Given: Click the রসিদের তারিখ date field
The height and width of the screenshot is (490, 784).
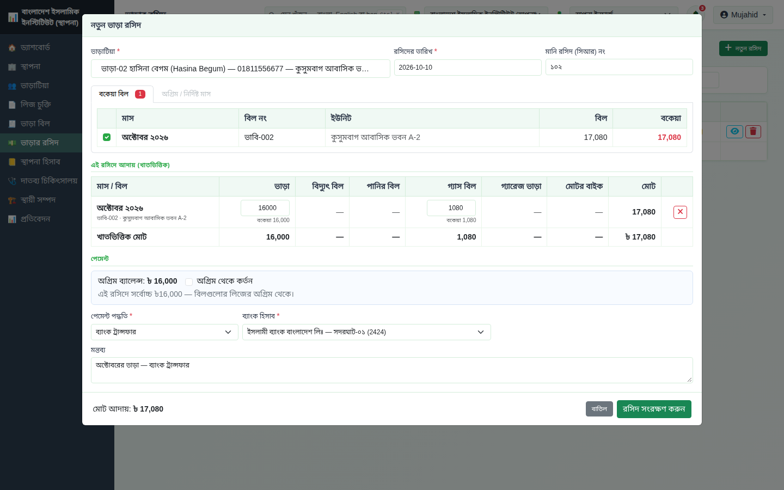Looking at the screenshot, I should (468, 68).
